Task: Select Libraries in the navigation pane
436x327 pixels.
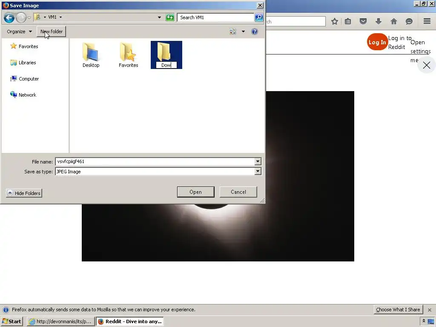Action: [x=23, y=63]
